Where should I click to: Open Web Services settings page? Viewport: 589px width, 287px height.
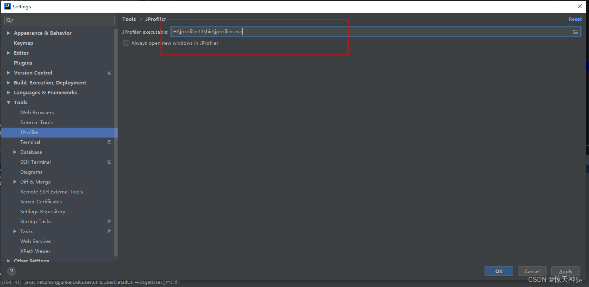pos(36,241)
